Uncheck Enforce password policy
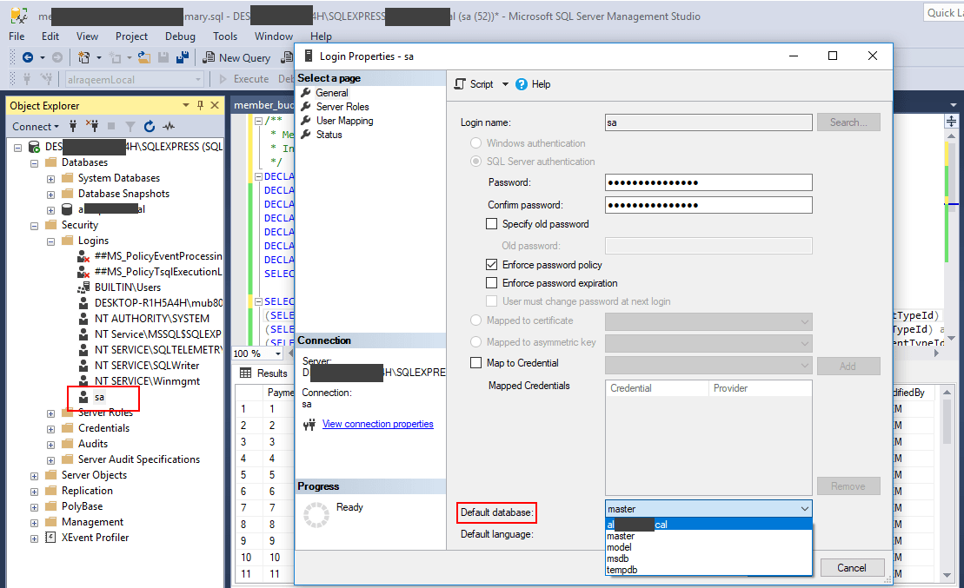Image resolution: width=964 pixels, height=588 pixels. point(492,264)
